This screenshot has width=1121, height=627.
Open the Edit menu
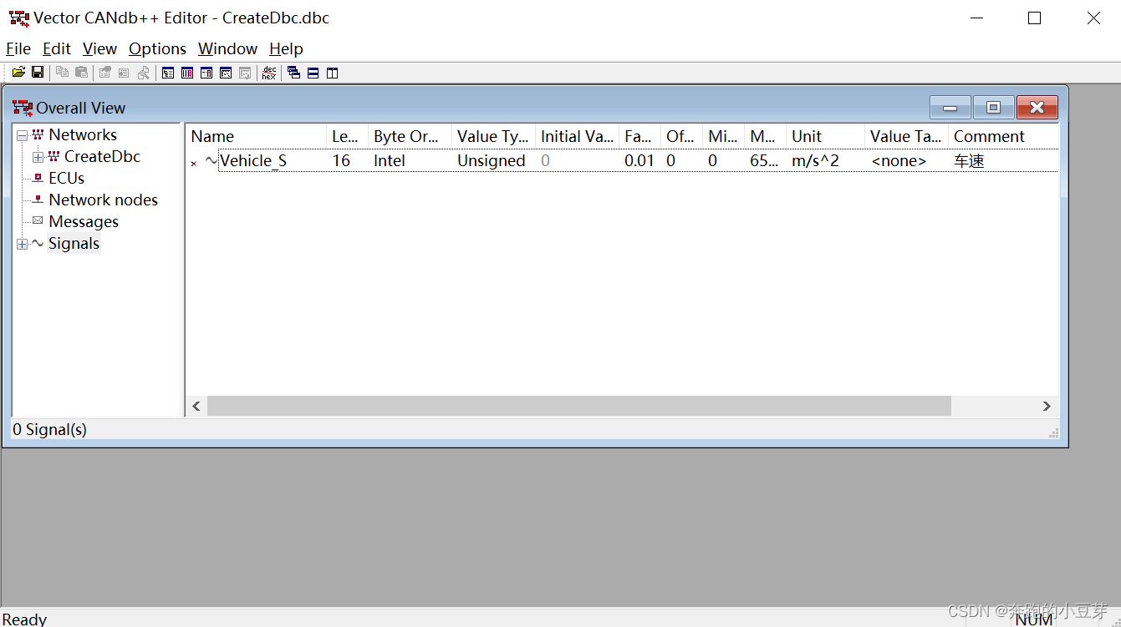(x=57, y=48)
